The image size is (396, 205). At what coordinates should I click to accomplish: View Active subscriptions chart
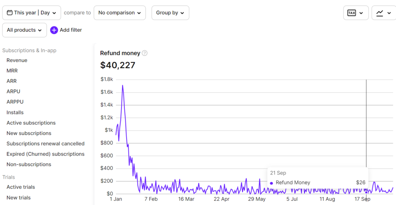click(31, 123)
